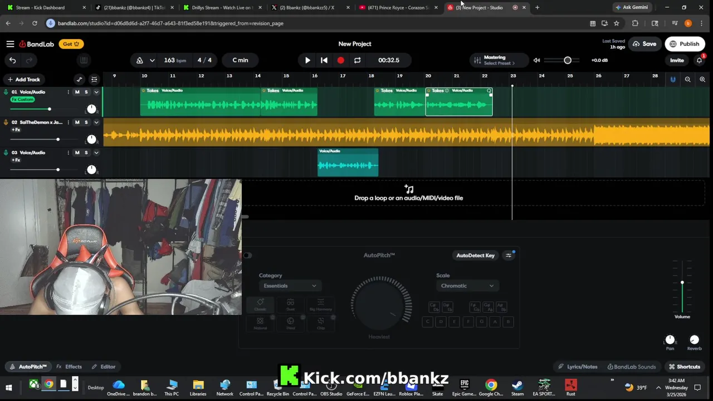Zoom in on the timeline
This screenshot has width=713, height=401.
[702, 80]
